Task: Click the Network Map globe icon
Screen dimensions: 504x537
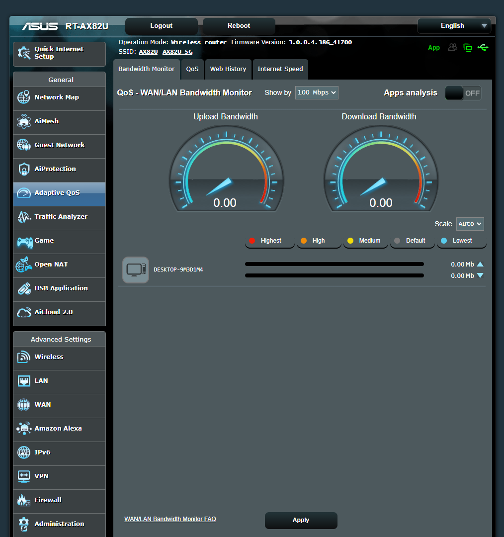Action: (24, 97)
